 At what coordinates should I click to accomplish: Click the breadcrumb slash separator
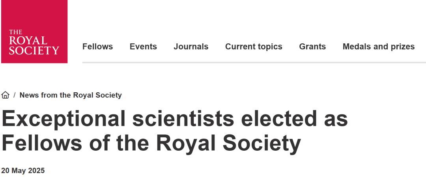point(15,95)
